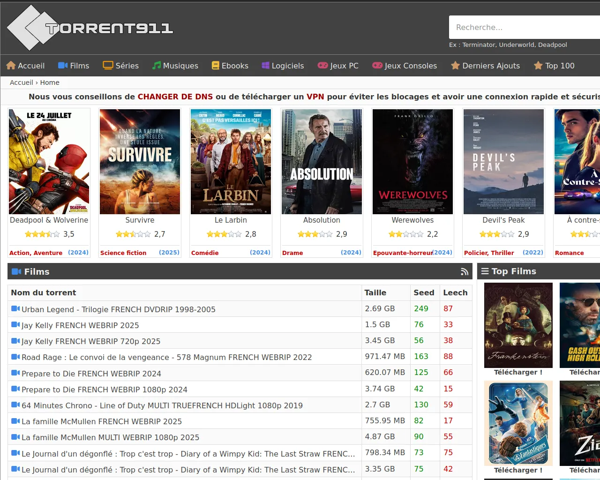
Task: Select the Werewolves movie poster
Action: 412,162
